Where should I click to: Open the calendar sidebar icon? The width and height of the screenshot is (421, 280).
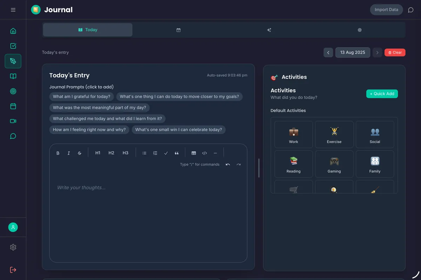tap(13, 106)
